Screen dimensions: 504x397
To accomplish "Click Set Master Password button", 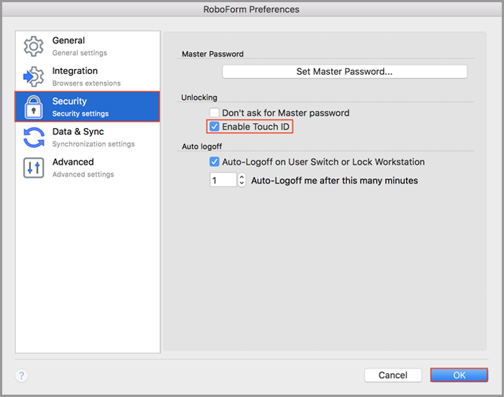I will [345, 71].
